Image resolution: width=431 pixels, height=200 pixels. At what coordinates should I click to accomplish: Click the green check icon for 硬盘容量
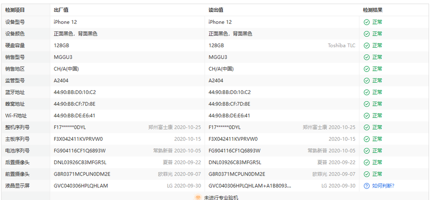[366, 45]
